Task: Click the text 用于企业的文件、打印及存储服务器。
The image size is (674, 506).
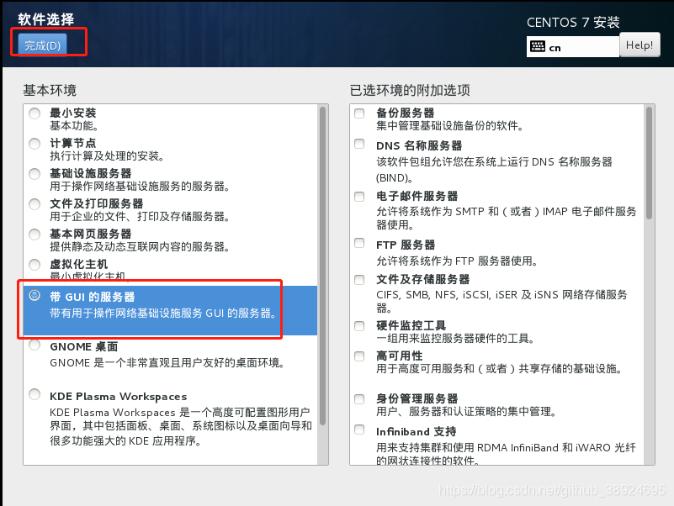Action: 140,217
